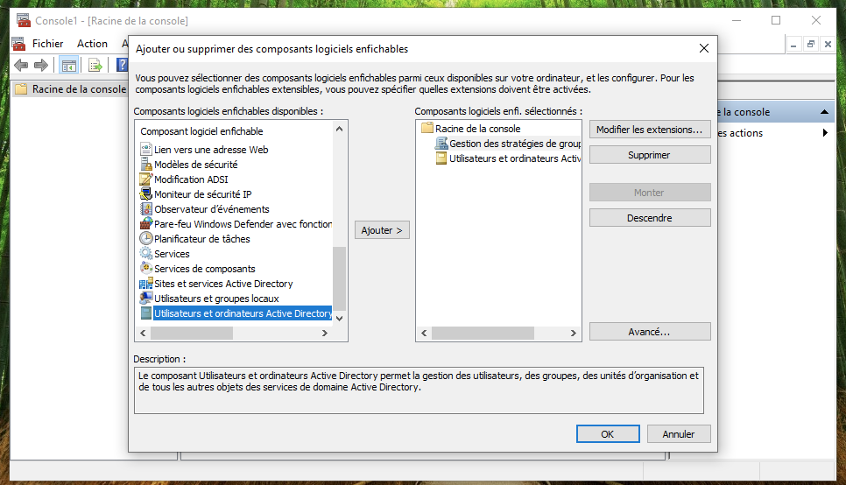Select Gestion des stratégies de groupe in selected list

[514, 144]
